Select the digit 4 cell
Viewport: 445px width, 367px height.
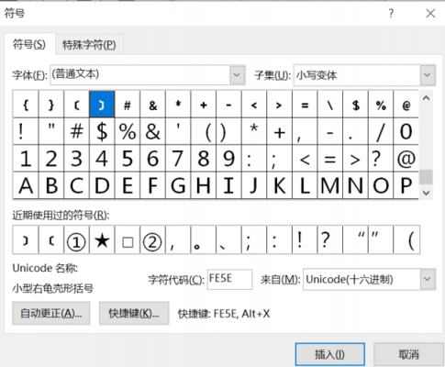(102, 159)
